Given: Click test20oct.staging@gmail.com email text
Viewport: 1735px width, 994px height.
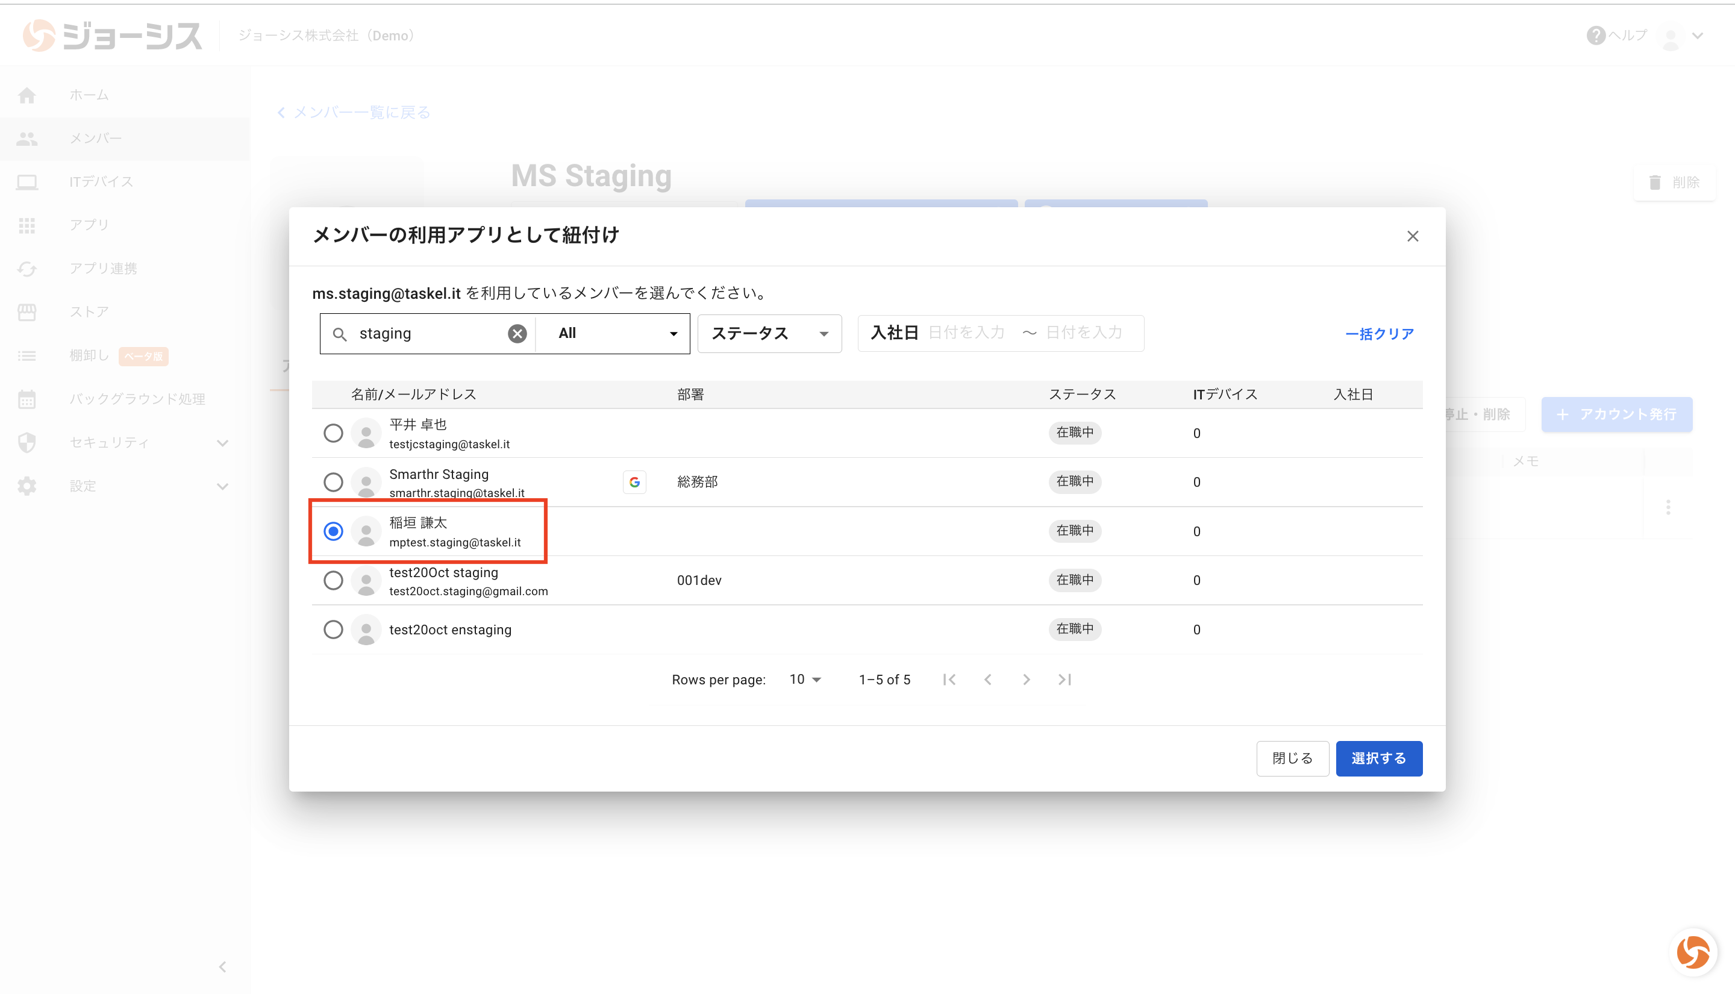Looking at the screenshot, I should pyautogui.click(x=469, y=591).
